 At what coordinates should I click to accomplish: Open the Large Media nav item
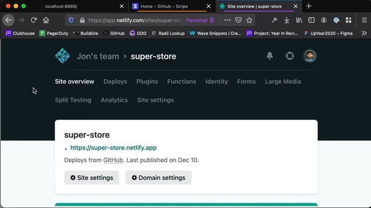click(x=283, y=81)
